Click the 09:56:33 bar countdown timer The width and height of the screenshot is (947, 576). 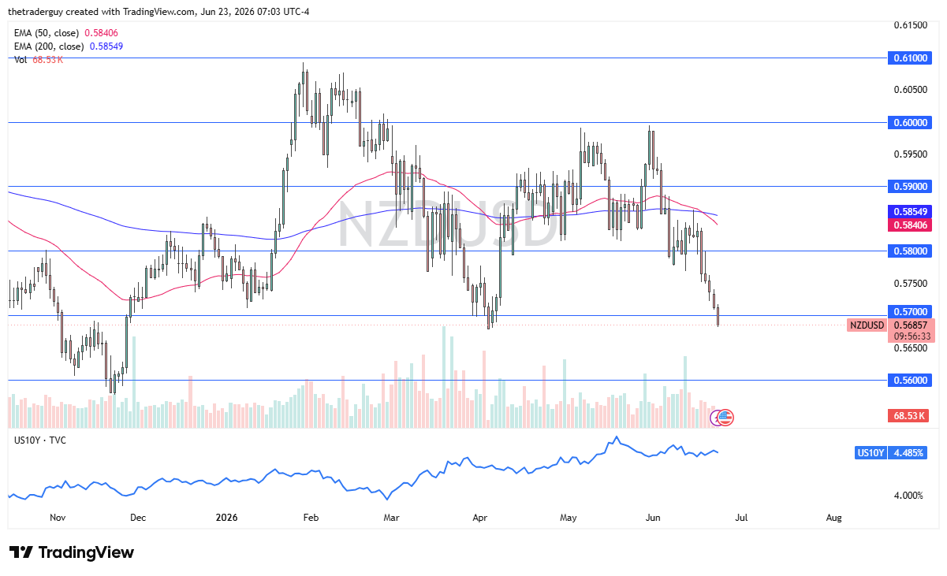point(912,336)
